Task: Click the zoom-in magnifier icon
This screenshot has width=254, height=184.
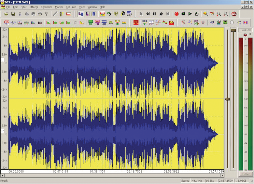Action: [x=205, y=14]
